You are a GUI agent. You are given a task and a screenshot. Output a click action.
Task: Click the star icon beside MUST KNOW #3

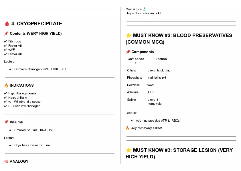point(129,150)
